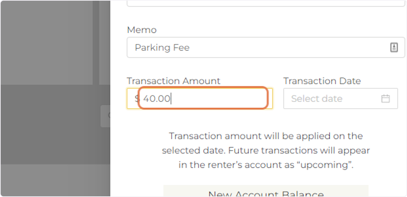Screen dimensions: 407x197
Task: Click the contact card icon beside Parking Fee
Action: tap(393, 47)
